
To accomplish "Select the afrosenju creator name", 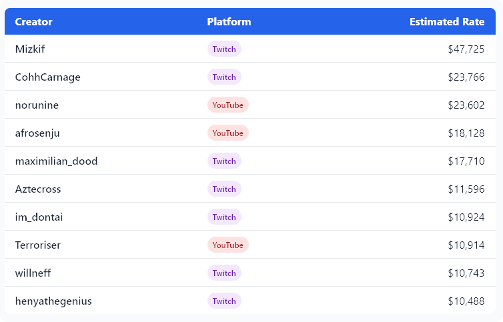I will 37,133.
